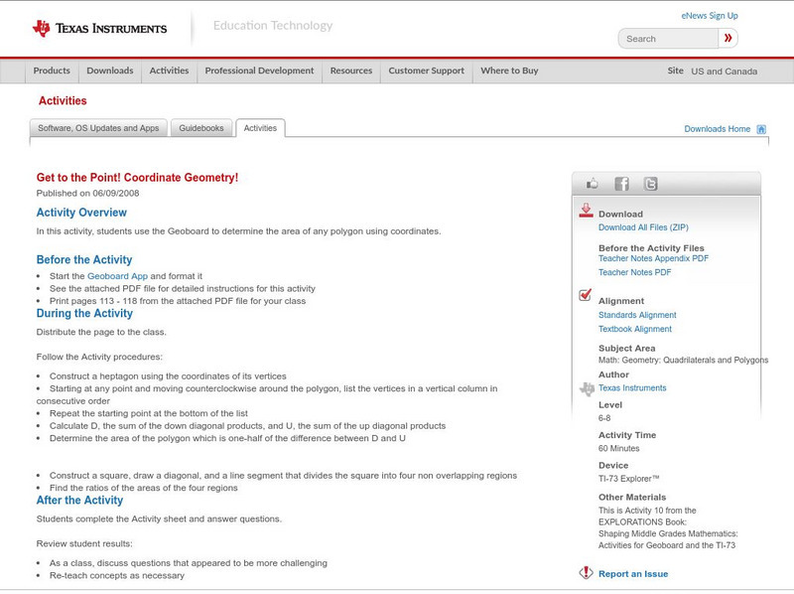Change site region from US and Canada
794x594 pixels.
[x=724, y=72]
